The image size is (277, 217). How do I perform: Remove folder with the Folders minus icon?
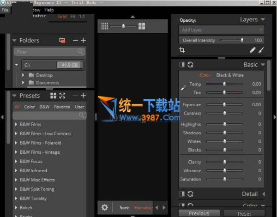[x=75, y=41]
